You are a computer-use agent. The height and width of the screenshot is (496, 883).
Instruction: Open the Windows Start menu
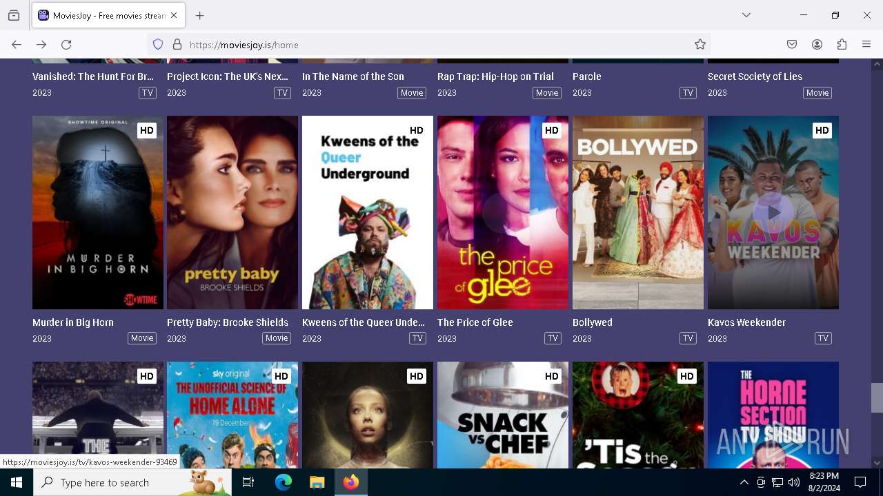point(17,482)
